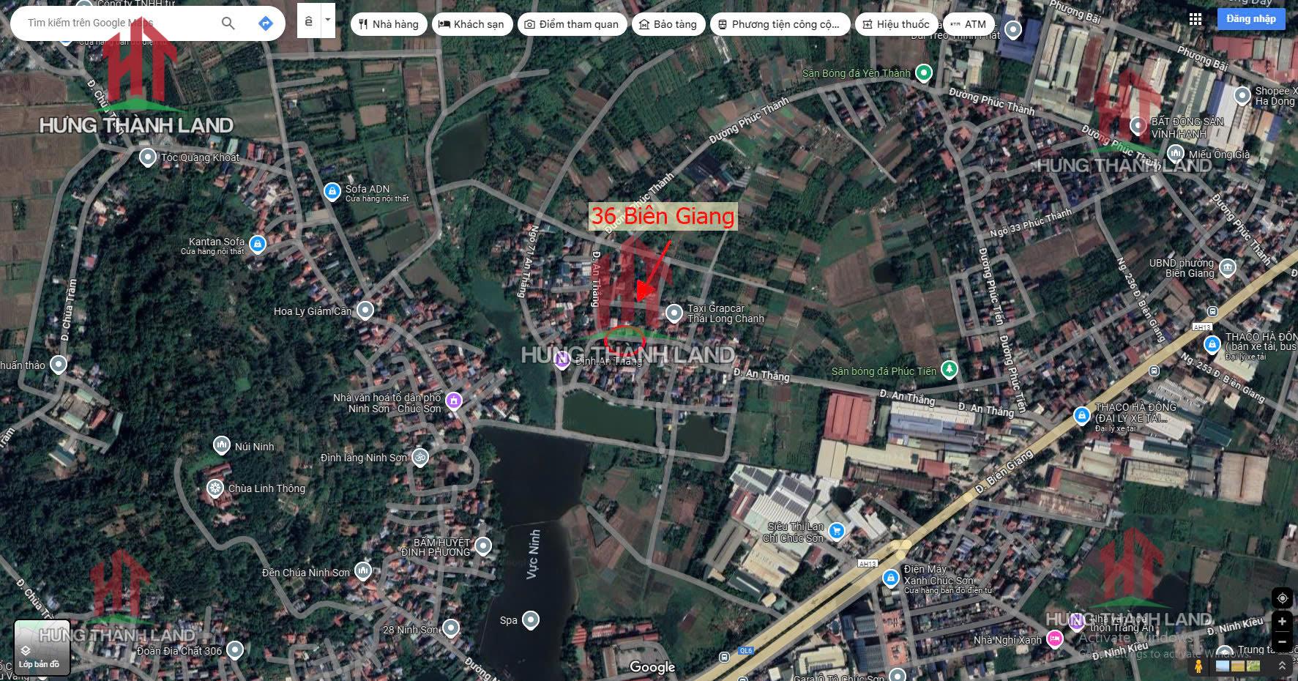Select the Hiệu thuốc category chip

[x=895, y=24]
